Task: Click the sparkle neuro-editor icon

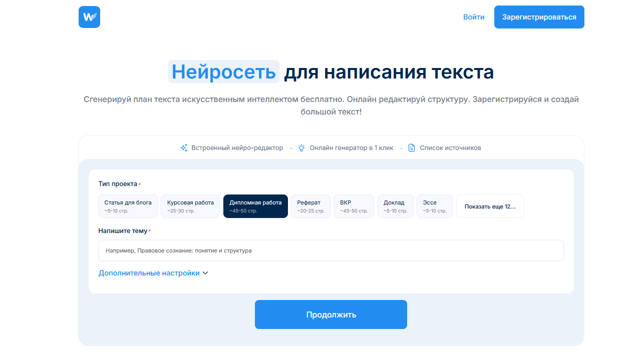Action: [184, 148]
